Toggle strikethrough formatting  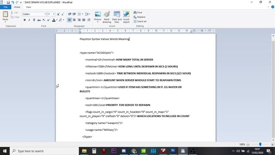coord(39,20)
